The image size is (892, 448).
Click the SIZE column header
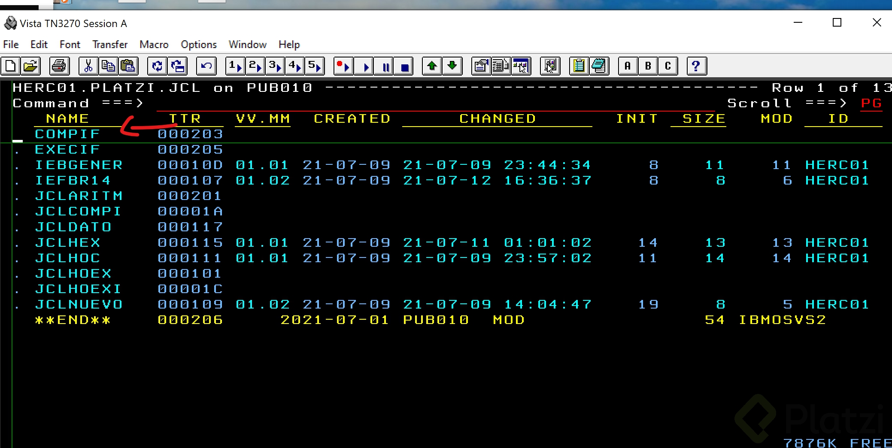coord(704,119)
